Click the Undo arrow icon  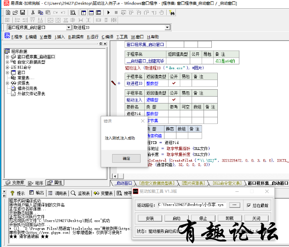pos(63,12)
